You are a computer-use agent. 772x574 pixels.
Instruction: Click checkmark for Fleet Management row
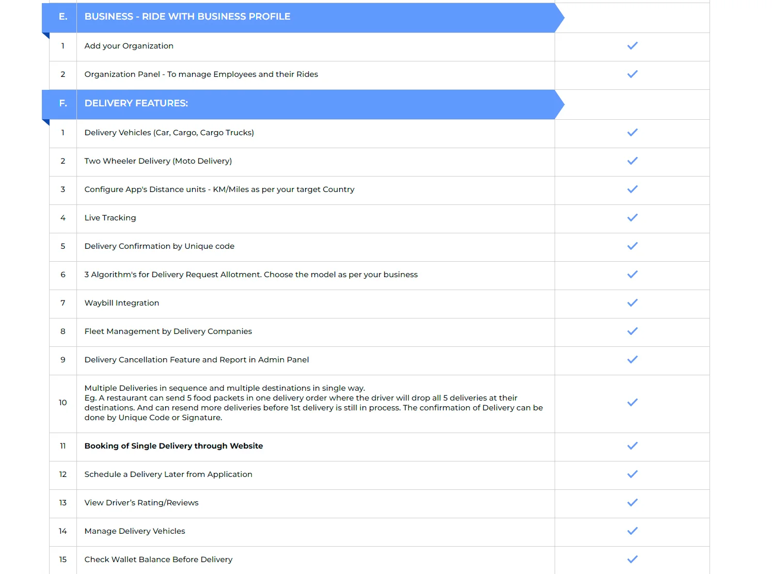[632, 331]
